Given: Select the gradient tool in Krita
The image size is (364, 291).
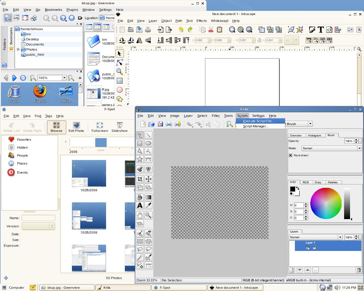Looking at the screenshot, I should point(148,197).
